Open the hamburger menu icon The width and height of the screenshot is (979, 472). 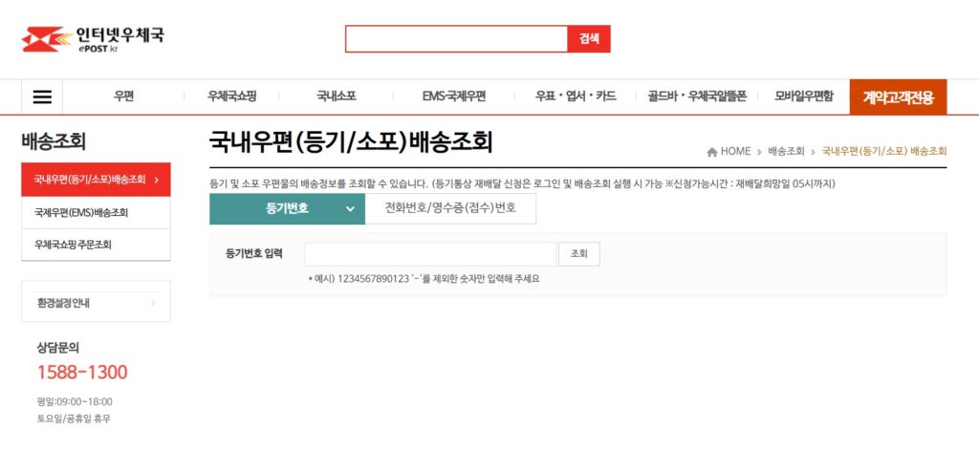click(42, 97)
